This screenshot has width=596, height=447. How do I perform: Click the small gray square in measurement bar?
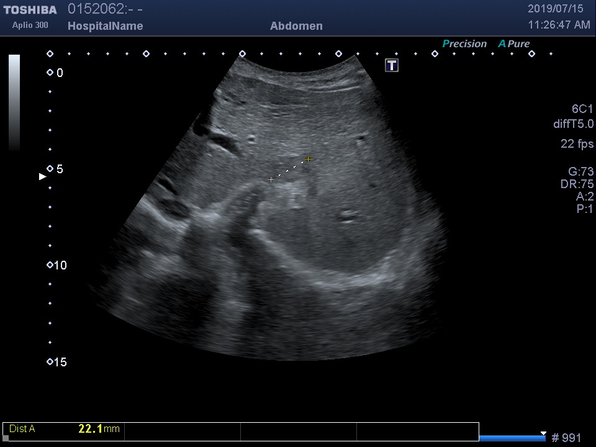coord(6,438)
